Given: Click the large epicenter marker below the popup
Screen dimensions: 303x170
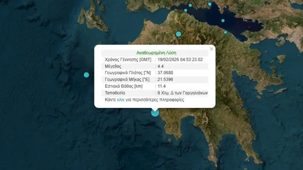Looking at the screenshot, I should (x=155, y=113).
